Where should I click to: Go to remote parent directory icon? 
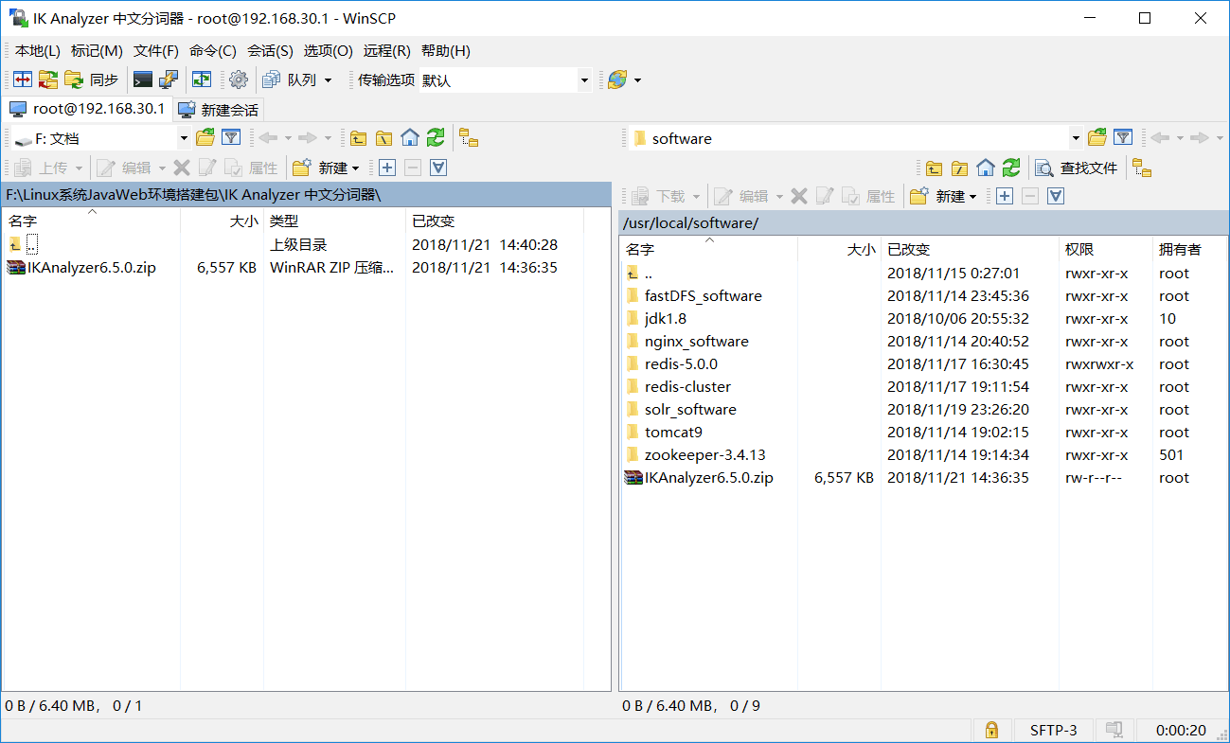tap(935, 168)
